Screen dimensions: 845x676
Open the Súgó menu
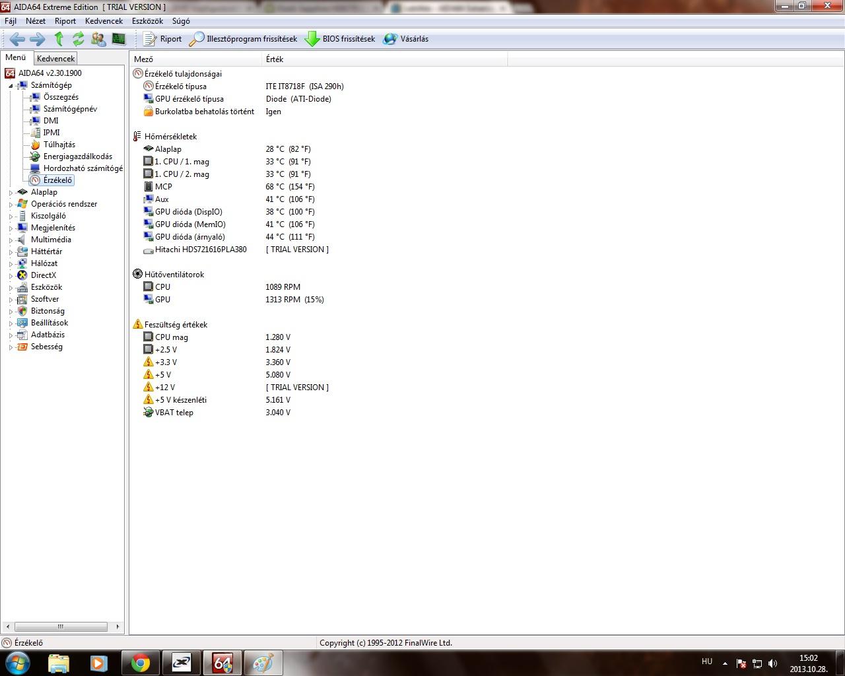(181, 21)
